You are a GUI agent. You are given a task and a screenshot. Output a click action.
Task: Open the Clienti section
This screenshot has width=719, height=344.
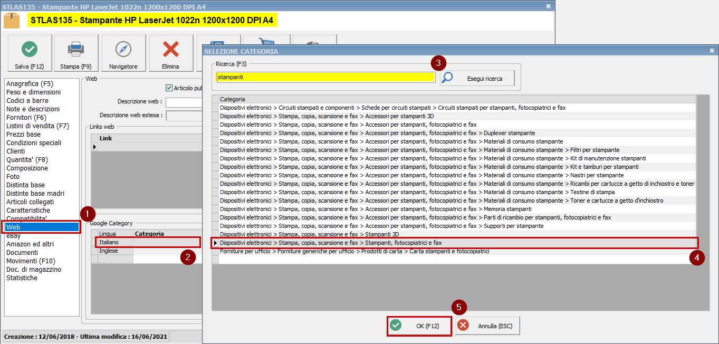click(16, 151)
